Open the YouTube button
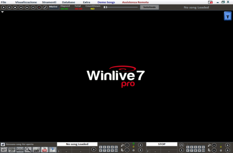233x153 pixels. coord(45,150)
